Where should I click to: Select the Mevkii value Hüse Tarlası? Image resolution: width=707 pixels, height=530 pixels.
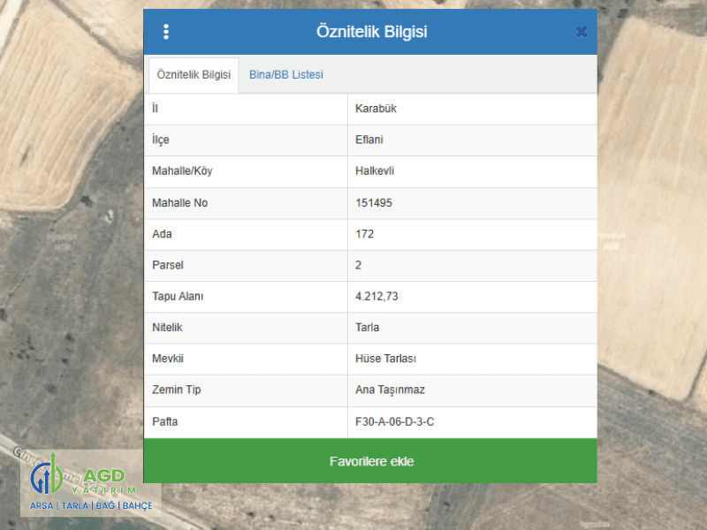point(385,359)
